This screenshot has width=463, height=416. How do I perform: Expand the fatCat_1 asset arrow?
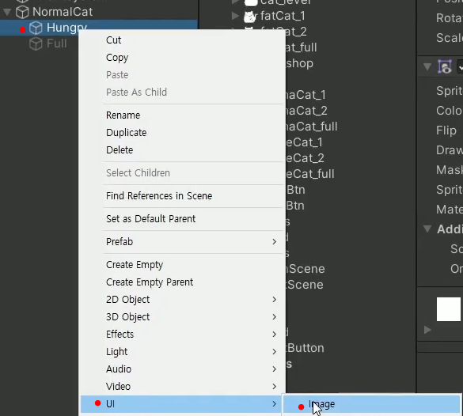tap(235, 16)
